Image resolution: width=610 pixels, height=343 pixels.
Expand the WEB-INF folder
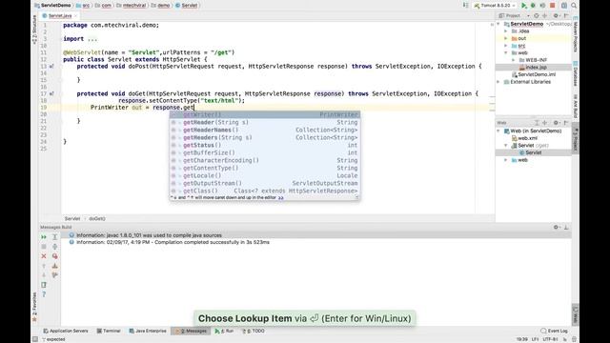point(514,60)
